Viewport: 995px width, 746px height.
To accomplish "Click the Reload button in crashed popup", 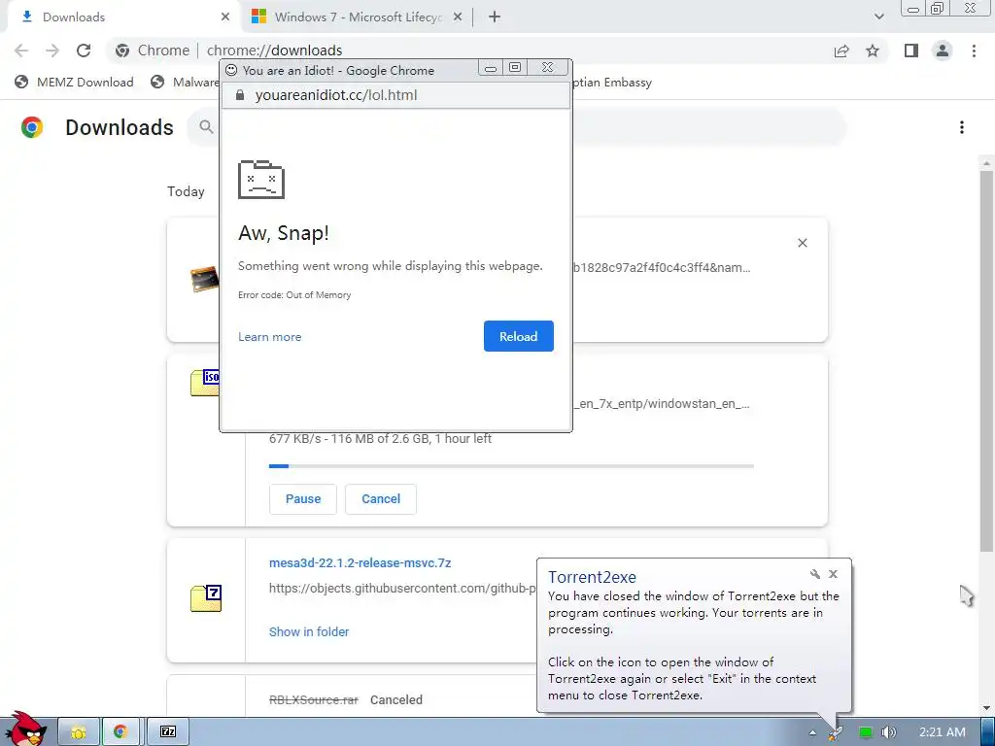I will coord(519,336).
